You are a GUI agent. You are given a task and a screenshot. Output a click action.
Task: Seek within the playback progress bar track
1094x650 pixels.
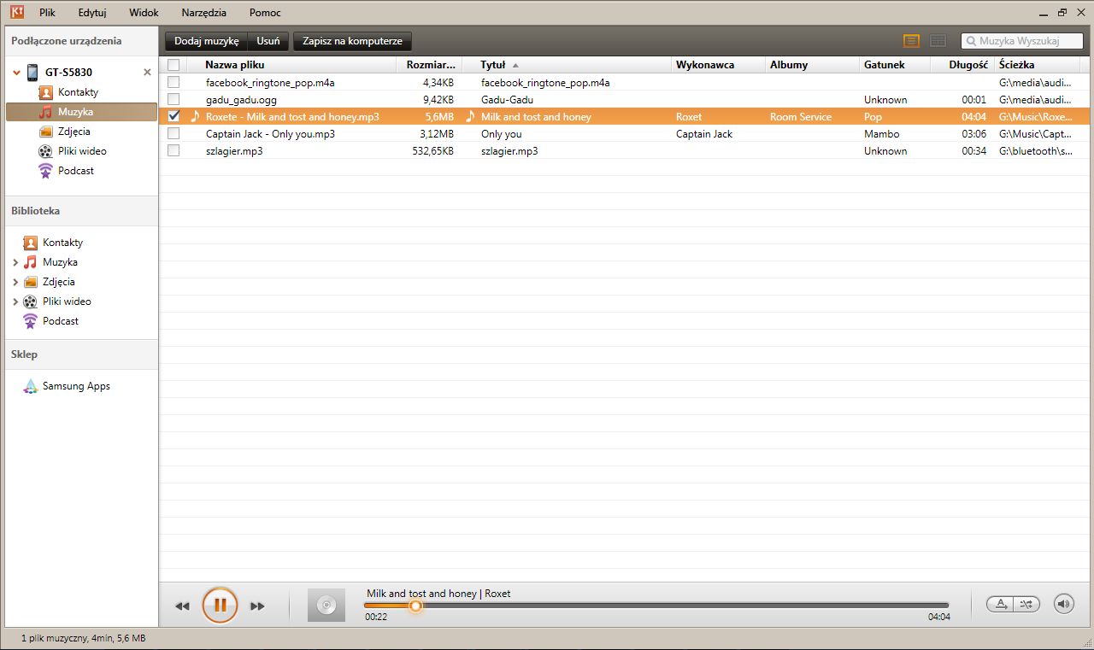[x=656, y=606]
